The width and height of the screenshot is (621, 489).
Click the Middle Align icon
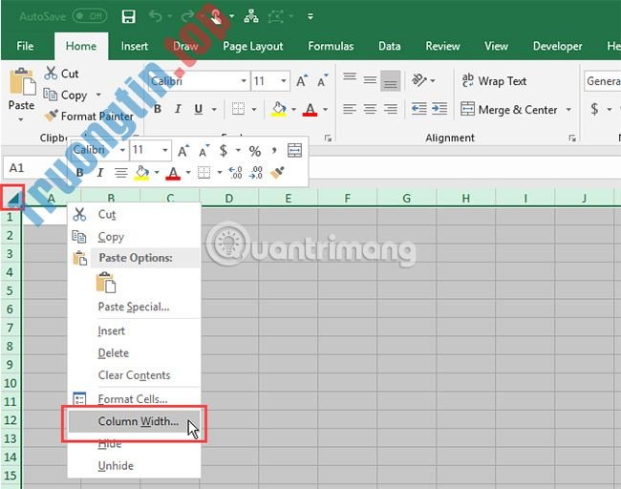(370, 80)
